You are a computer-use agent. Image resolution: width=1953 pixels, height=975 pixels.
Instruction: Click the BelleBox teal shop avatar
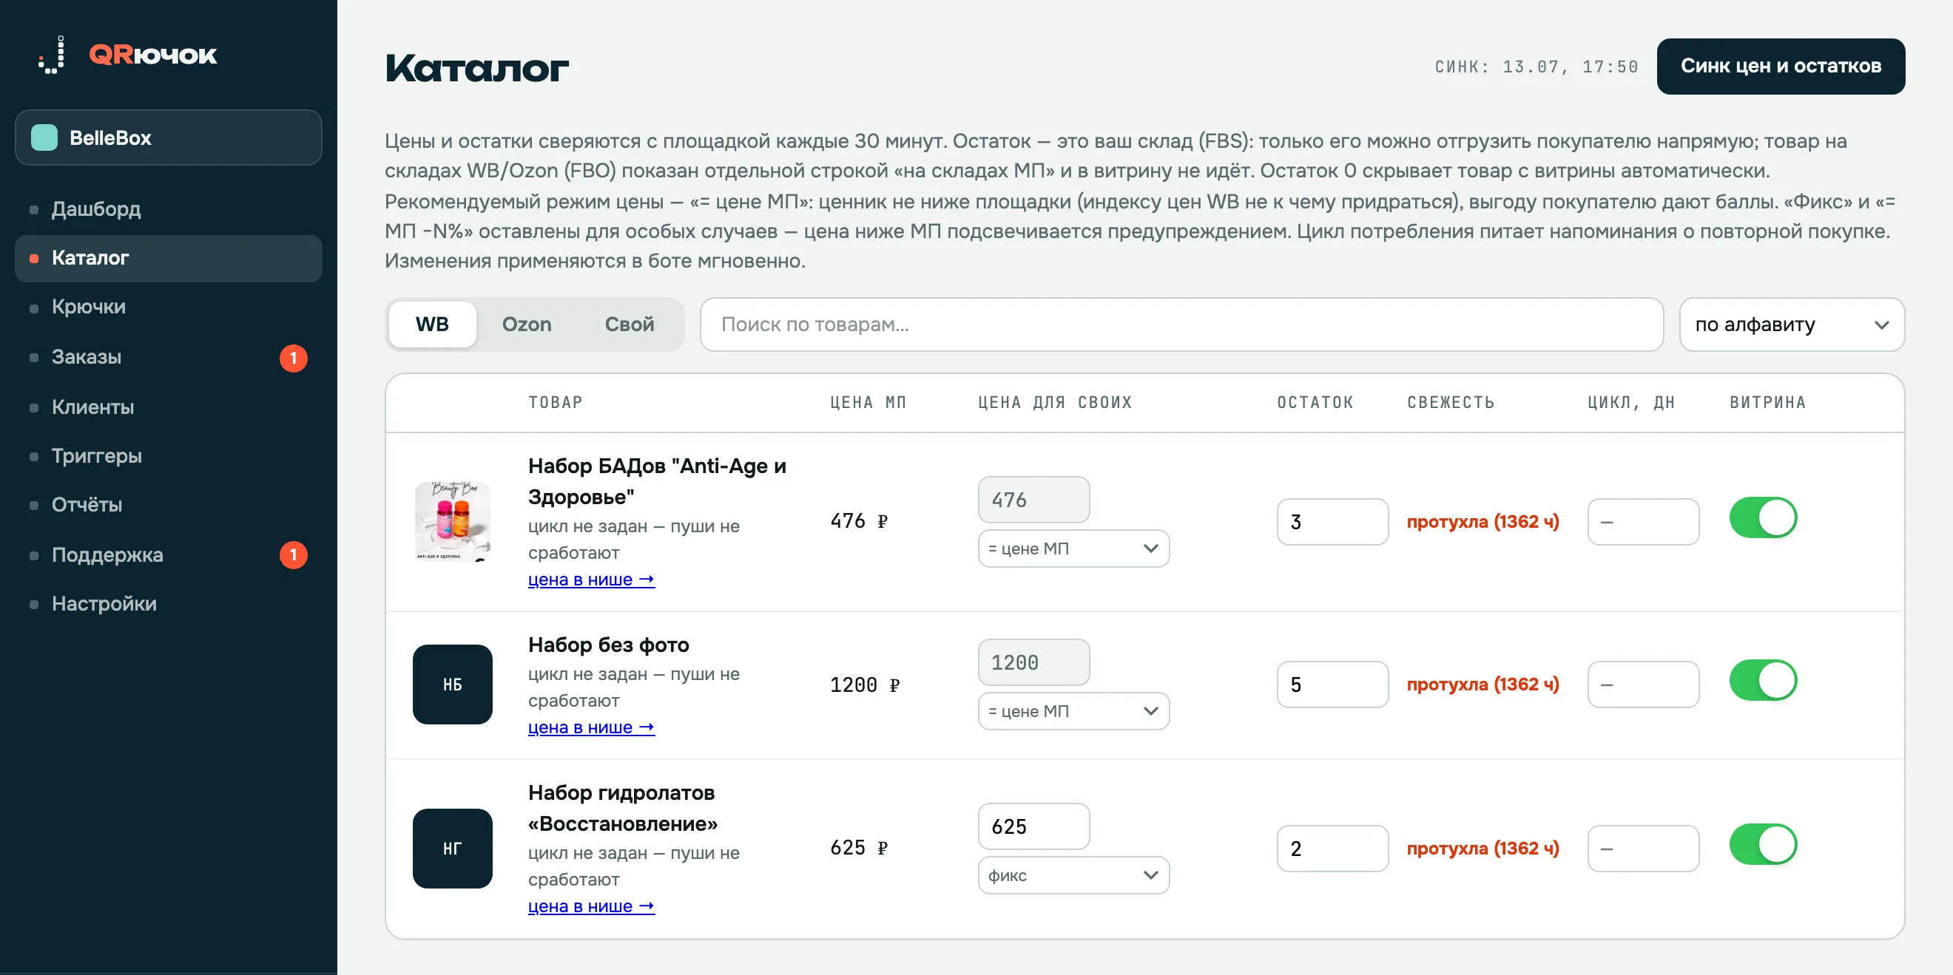point(44,138)
